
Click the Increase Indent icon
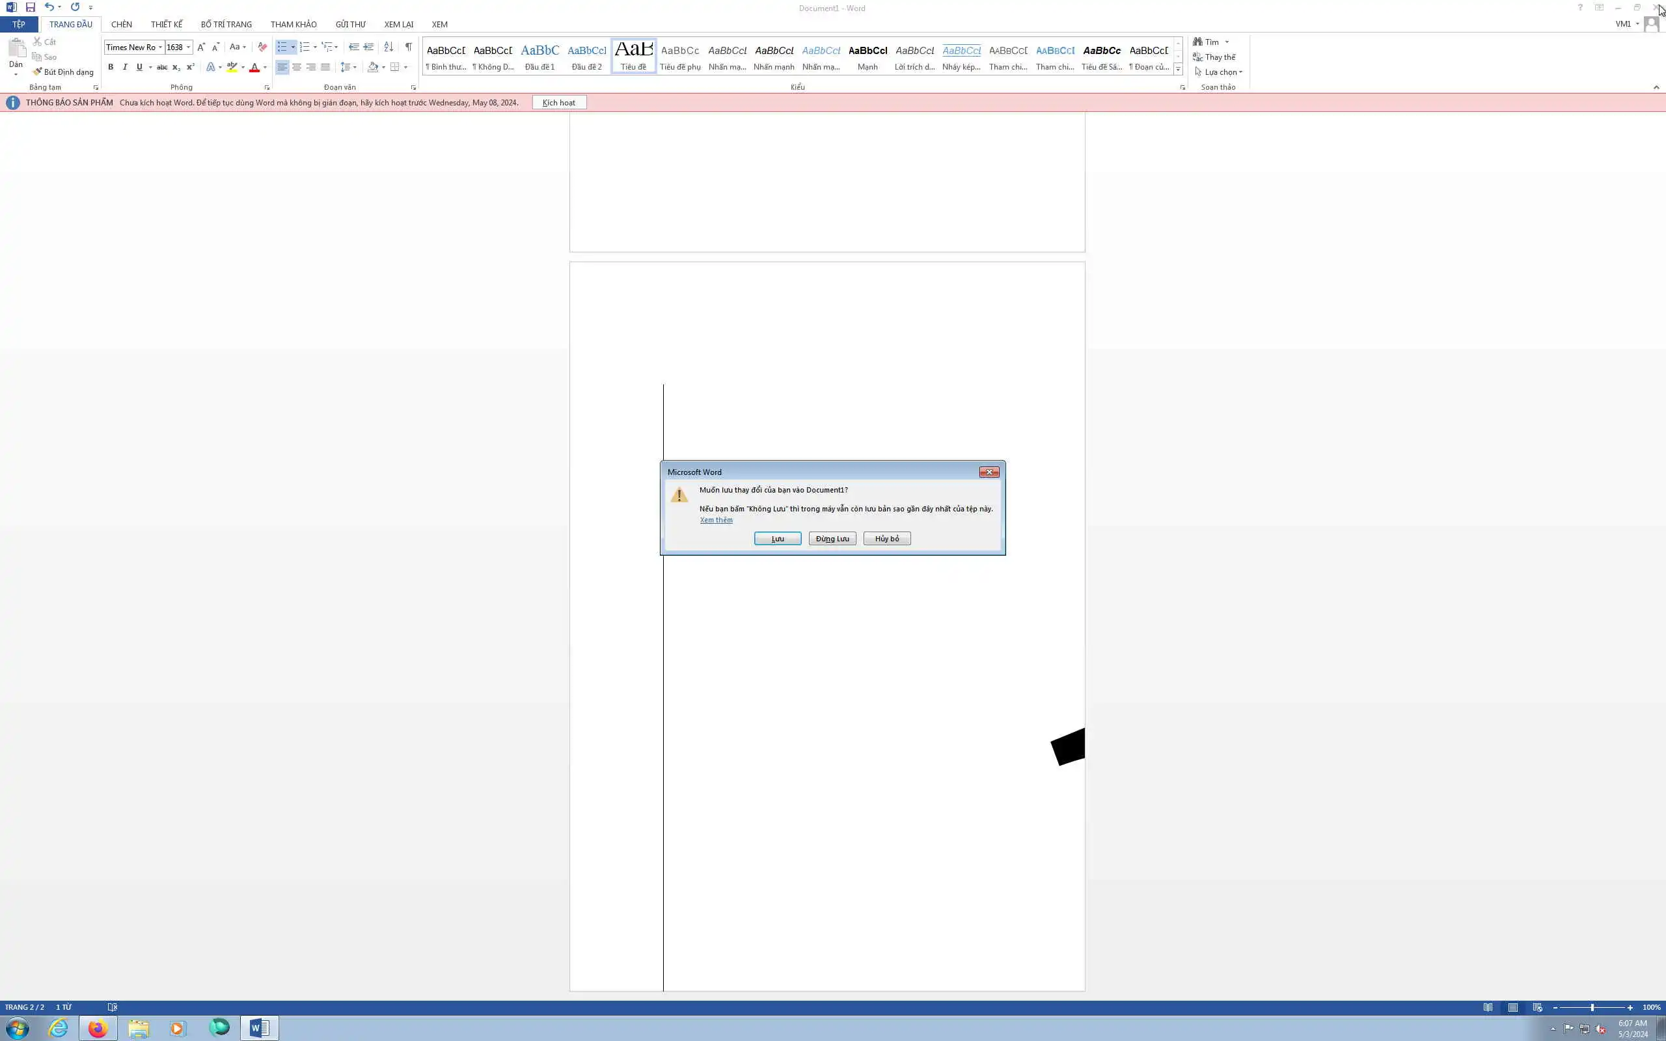(x=368, y=47)
